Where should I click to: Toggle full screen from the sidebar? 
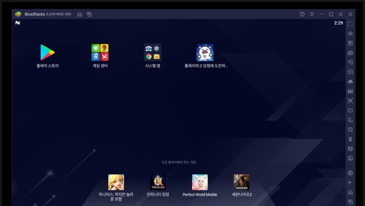pyautogui.click(x=350, y=24)
